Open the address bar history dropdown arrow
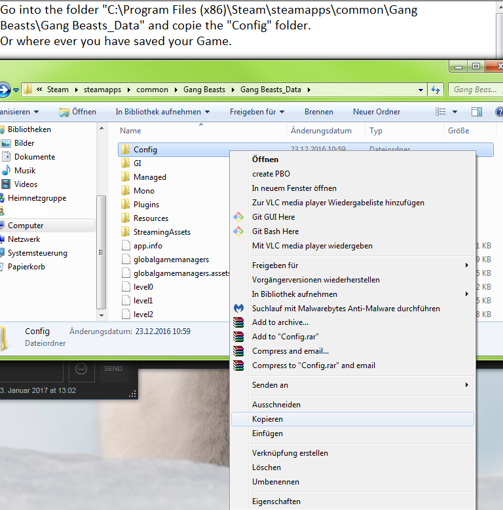This screenshot has height=510, width=503. (420, 90)
